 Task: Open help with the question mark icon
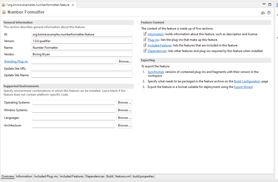coord(269,13)
